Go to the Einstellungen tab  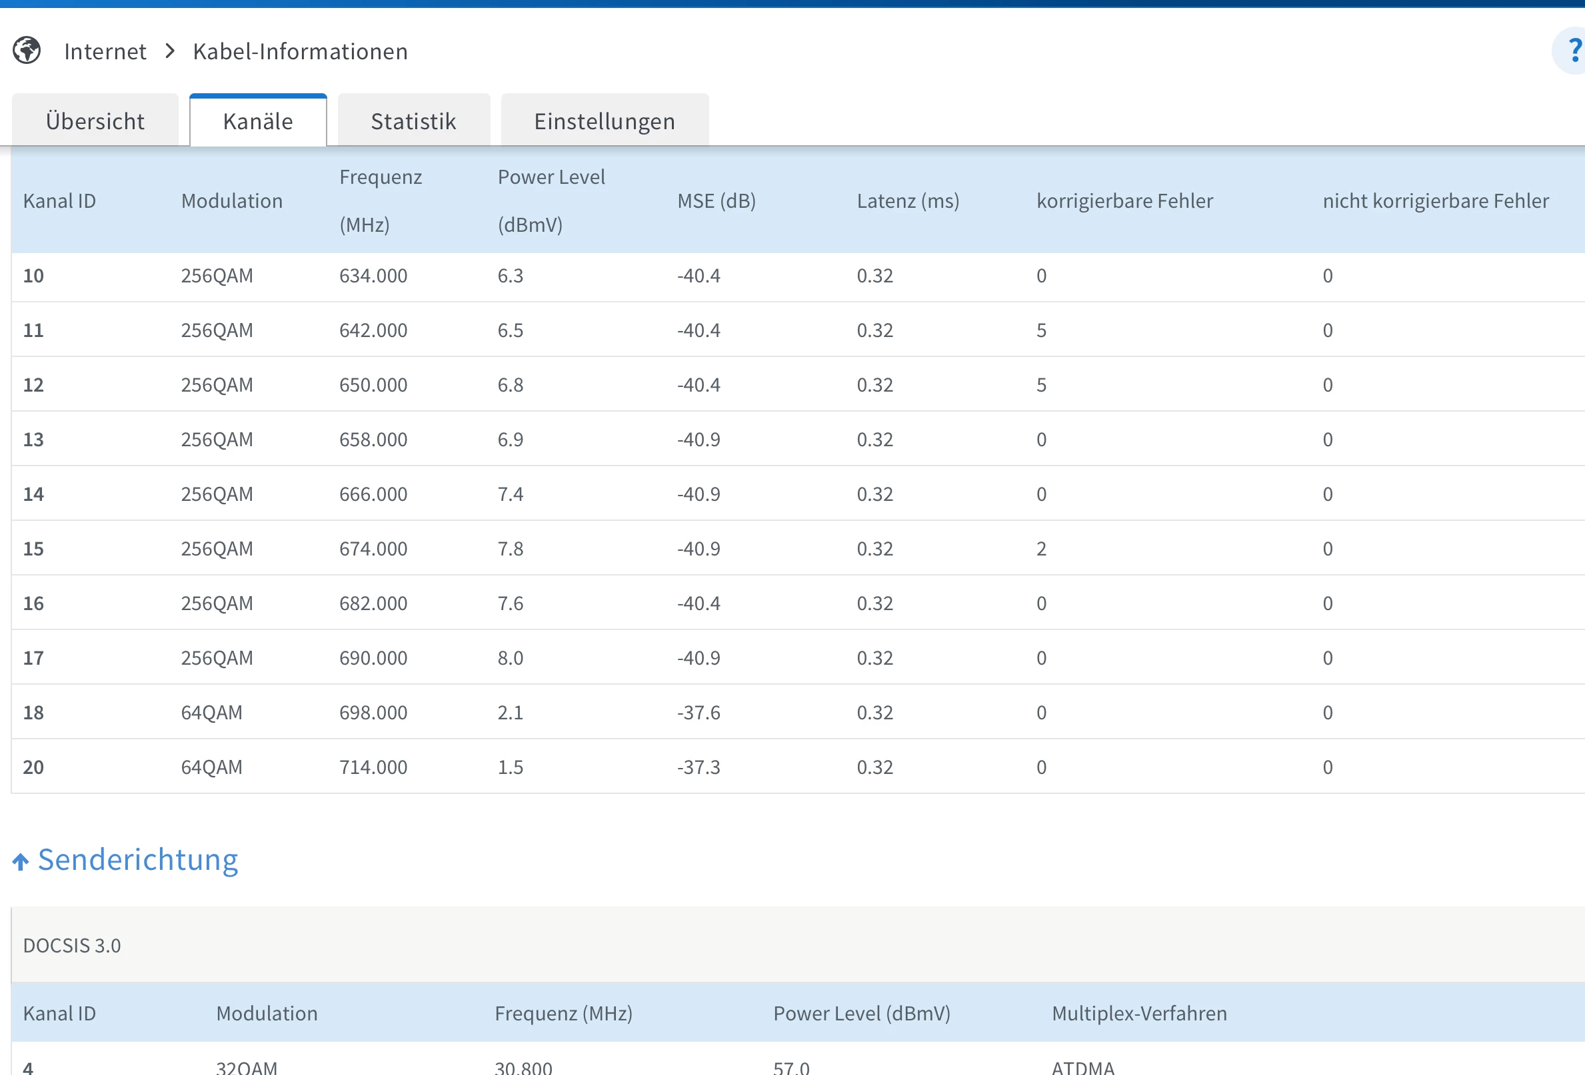[x=605, y=121]
